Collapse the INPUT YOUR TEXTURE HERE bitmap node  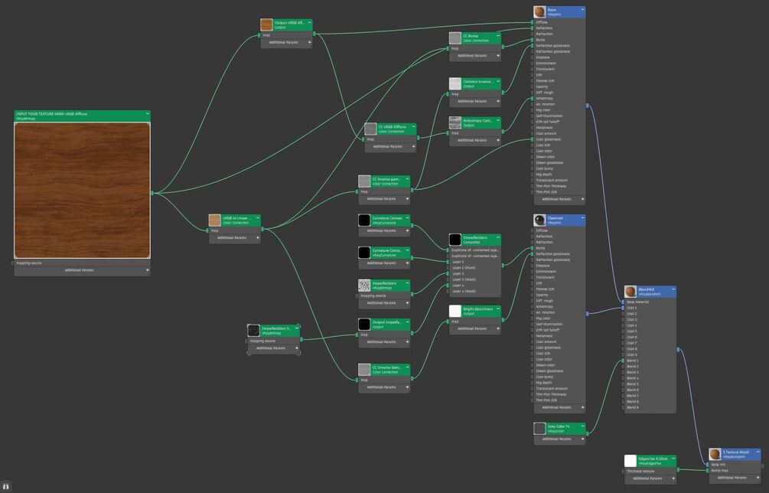(x=148, y=114)
